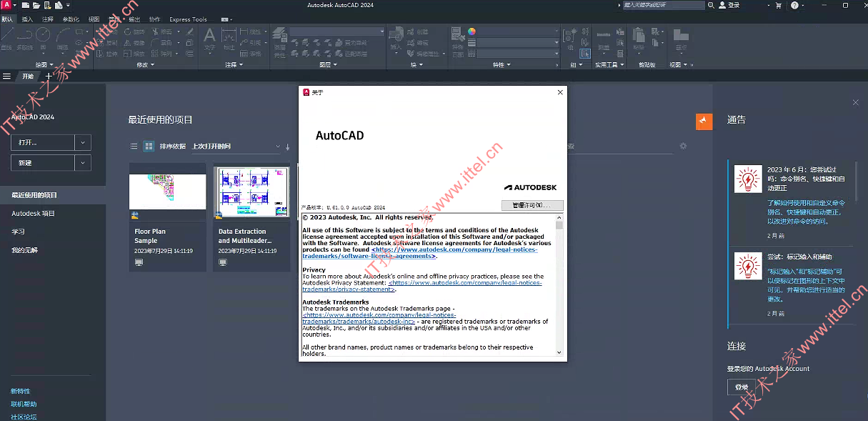Open the 参数化 (Parametric) ribbon tab

[x=71, y=19]
